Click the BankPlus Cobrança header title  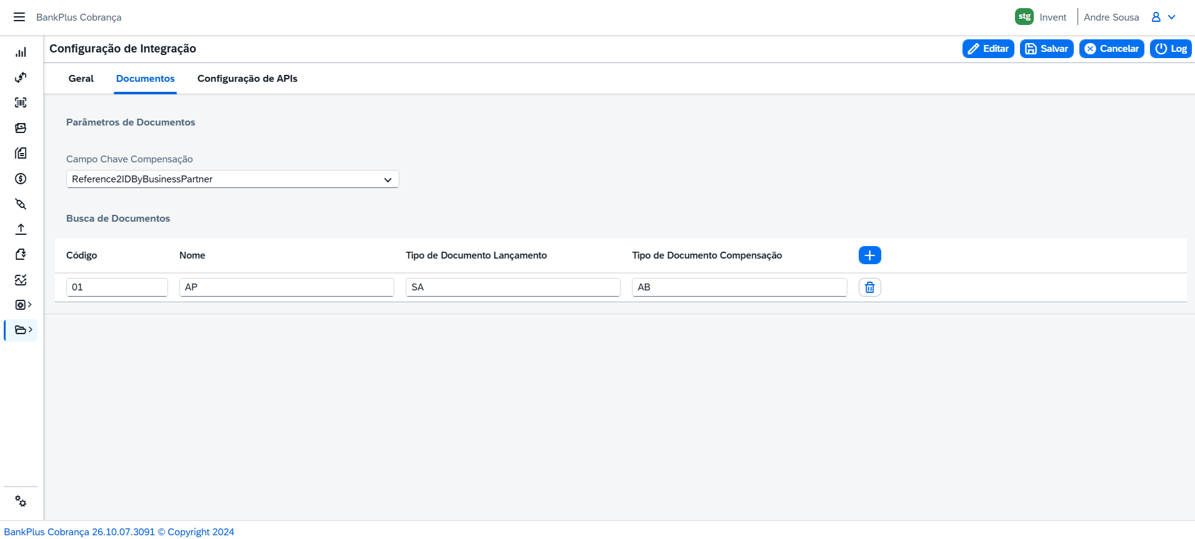tap(79, 17)
